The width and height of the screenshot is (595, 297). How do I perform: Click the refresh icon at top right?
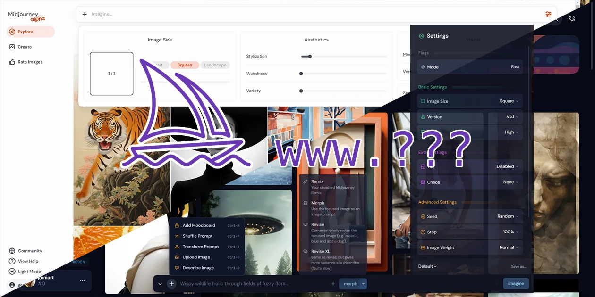[572, 18]
